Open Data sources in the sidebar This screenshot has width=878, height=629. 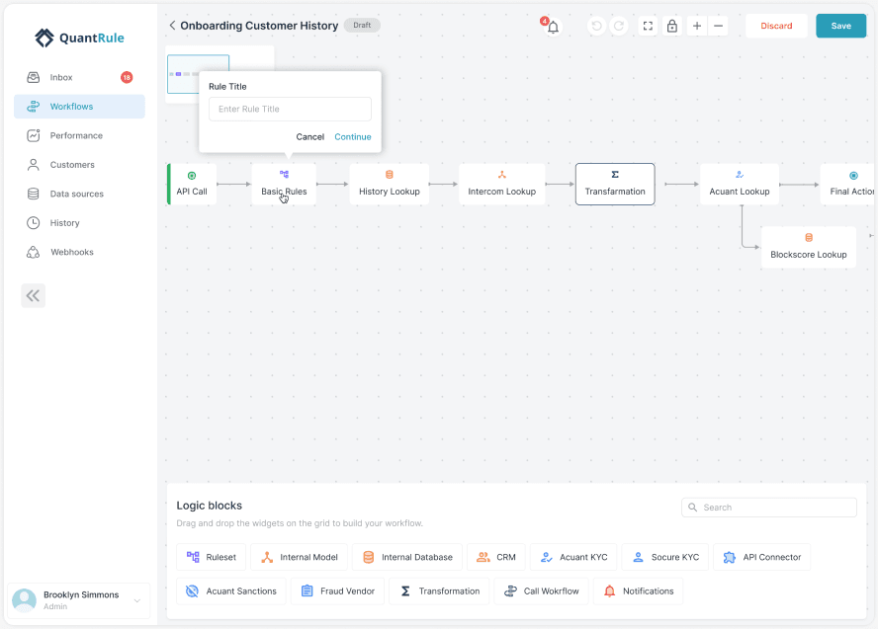[x=79, y=194]
